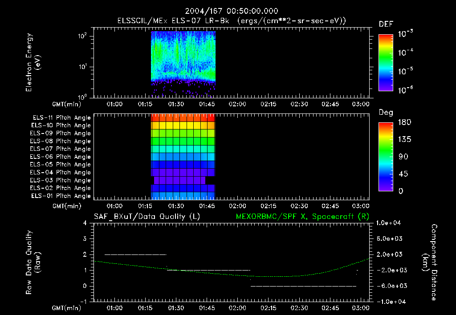Click the 'Component Distance (km)' axis label
This screenshot has width=456, height=315.
tap(430, 262)
